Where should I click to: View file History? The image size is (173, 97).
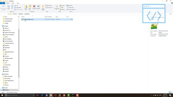pos(62,9)
